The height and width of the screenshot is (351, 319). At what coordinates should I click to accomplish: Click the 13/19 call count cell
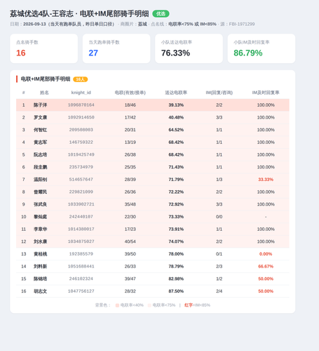130,143
